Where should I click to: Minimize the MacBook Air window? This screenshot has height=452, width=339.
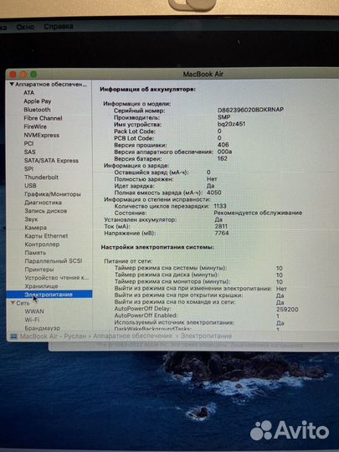click(23, 74)
